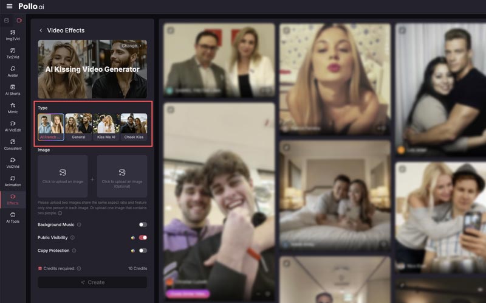Open the Avatar tool
The width and height of the screenshot is (486, 303).
click(13, 72)
